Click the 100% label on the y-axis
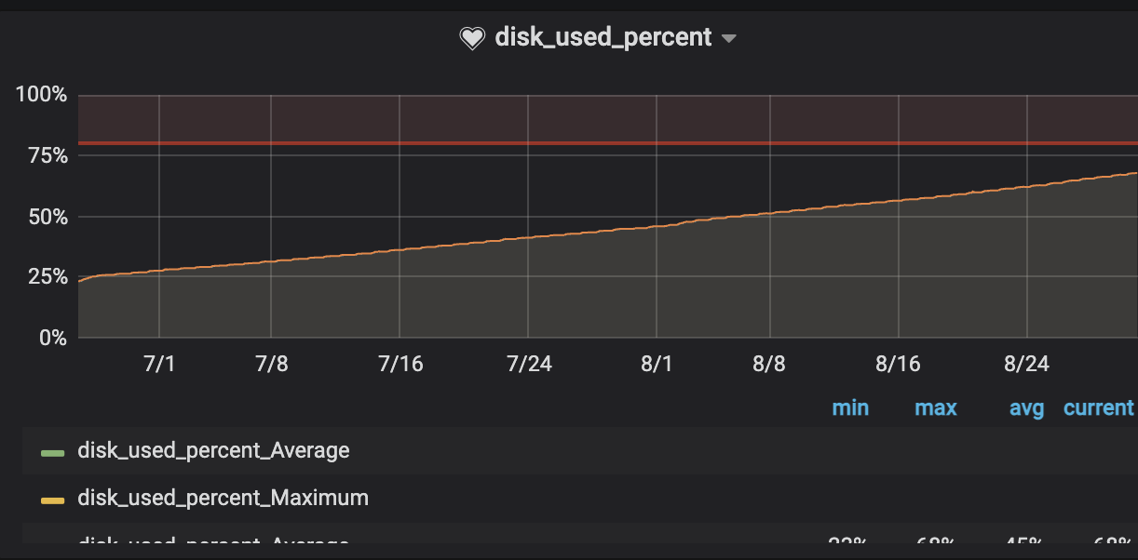Screen dimensions: 1138x560 39,94
